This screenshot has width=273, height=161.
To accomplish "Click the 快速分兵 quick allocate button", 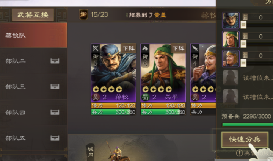I will [x=245, y=140].
